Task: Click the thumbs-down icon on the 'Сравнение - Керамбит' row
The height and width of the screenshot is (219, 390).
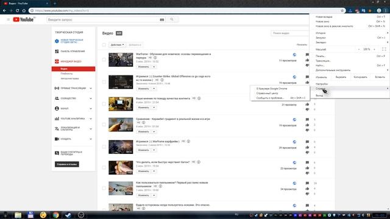Action: point(307,130)
